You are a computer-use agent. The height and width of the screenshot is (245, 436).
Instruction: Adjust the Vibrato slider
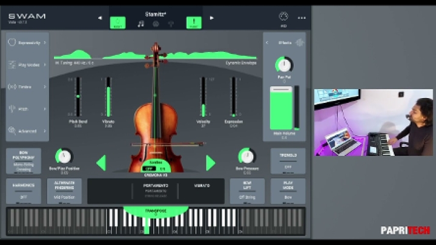(x=108, y=97)
